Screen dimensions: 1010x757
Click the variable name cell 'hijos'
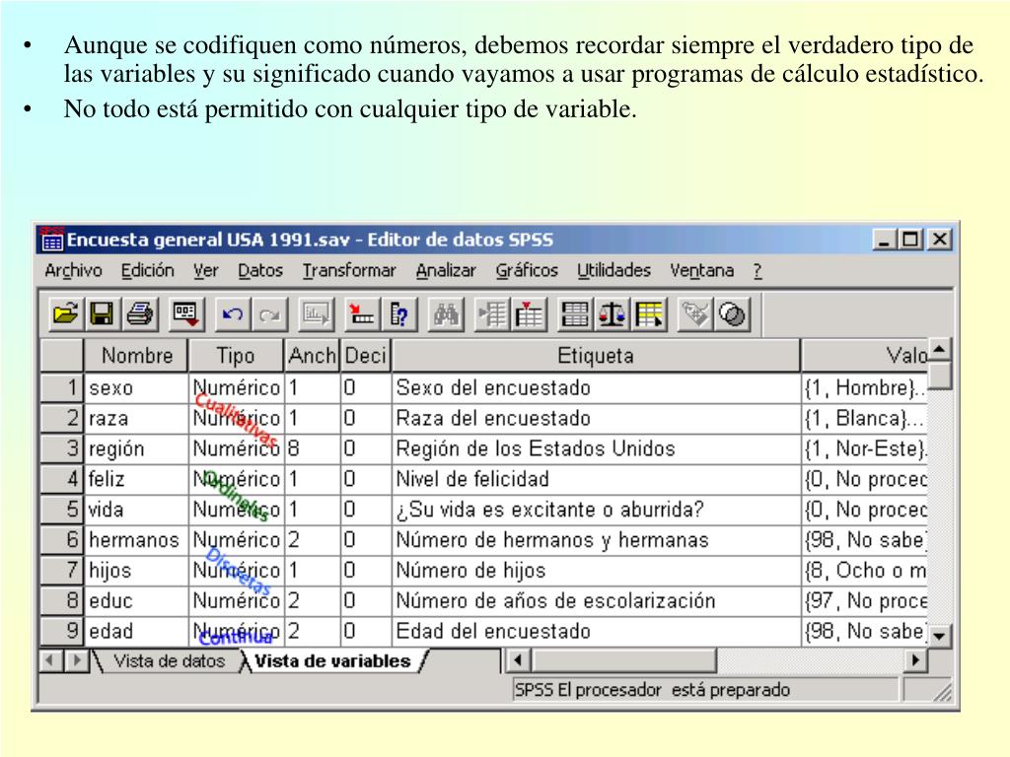click(136, 571)
